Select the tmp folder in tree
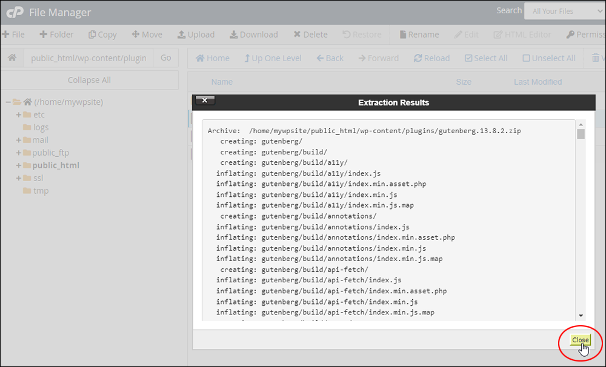Viewport: 606px width, 367px height. [41, 191]
